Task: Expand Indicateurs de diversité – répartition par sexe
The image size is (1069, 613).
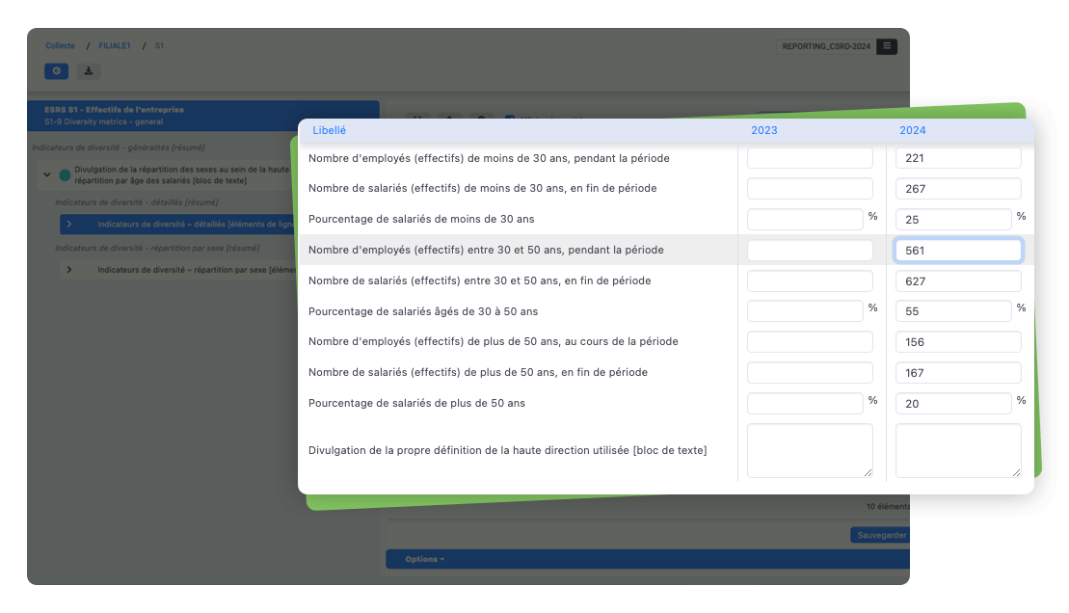Action: [x=69, y=270]
